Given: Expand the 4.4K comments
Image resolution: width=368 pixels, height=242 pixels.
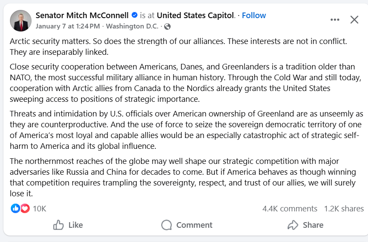Looking at the screenshot, I should [289, 208].
